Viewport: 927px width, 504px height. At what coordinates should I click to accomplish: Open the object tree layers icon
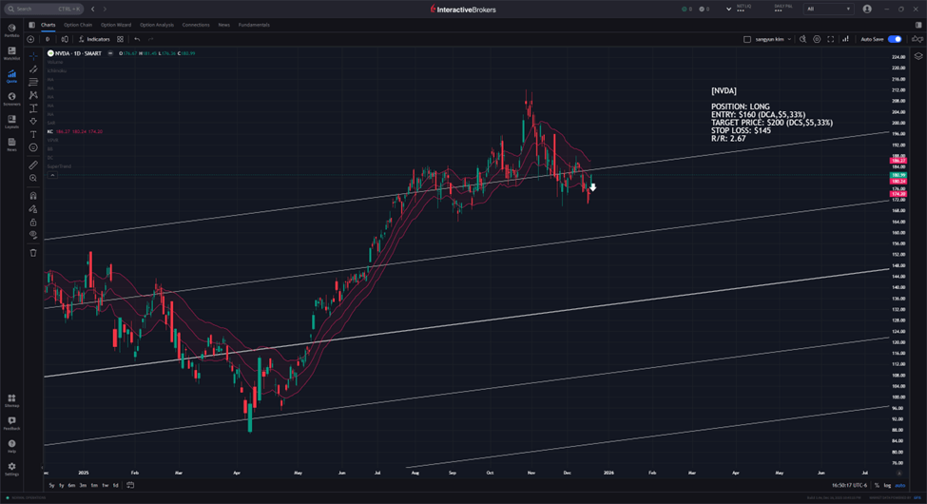[x=917, y=56]
